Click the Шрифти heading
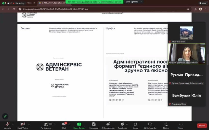 pyautogui.click(x=110, y=28)
